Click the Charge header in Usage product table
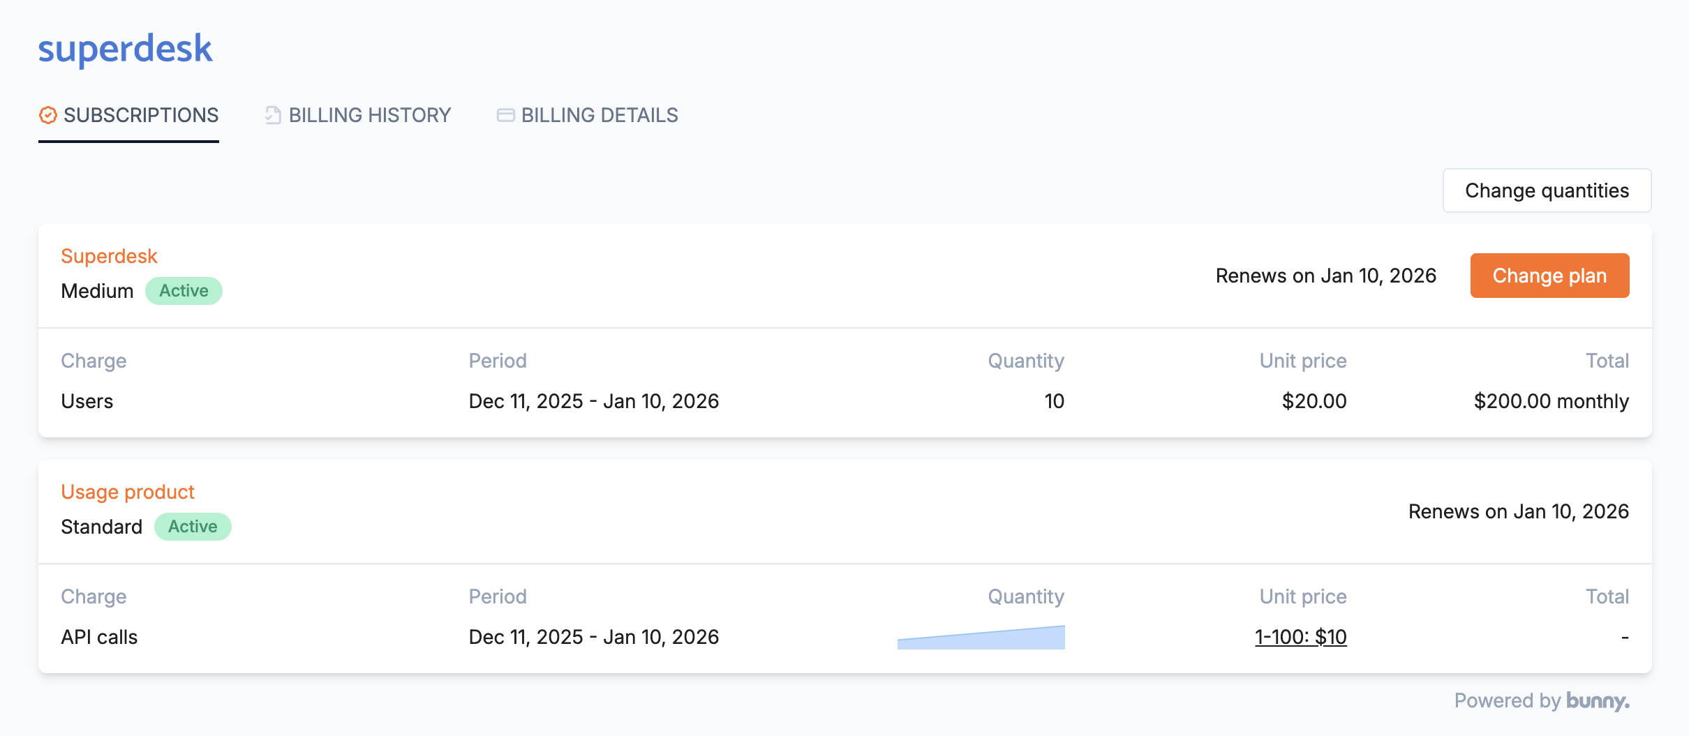The height and width of the screenshot is (736, 1689). click(94, 596)
